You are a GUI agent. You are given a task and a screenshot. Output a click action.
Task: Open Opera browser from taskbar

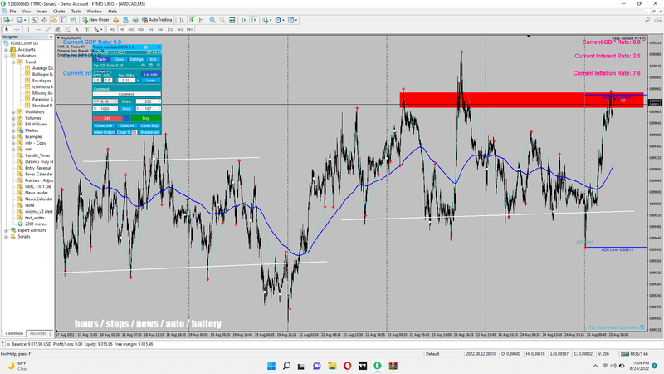click(x=347, y=366)
